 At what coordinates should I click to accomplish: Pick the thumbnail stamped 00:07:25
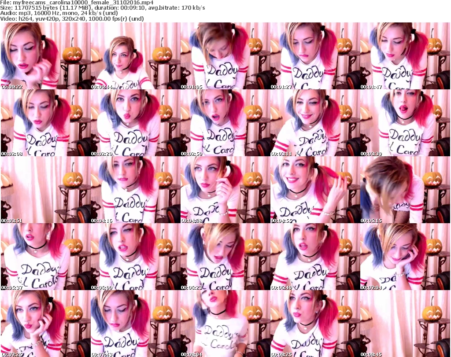[45, 324]
